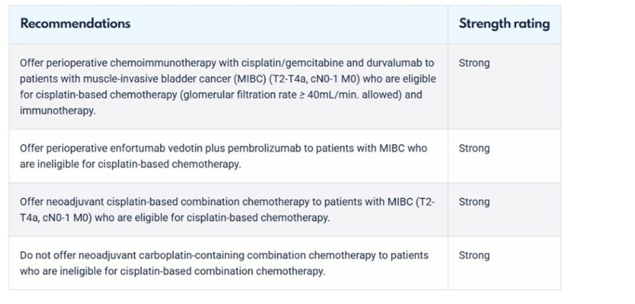Select the perioperative chemoimmunotherapy durvalumab recommendation text
This screenshot has width=635, height=304.
tap(228, 87)
